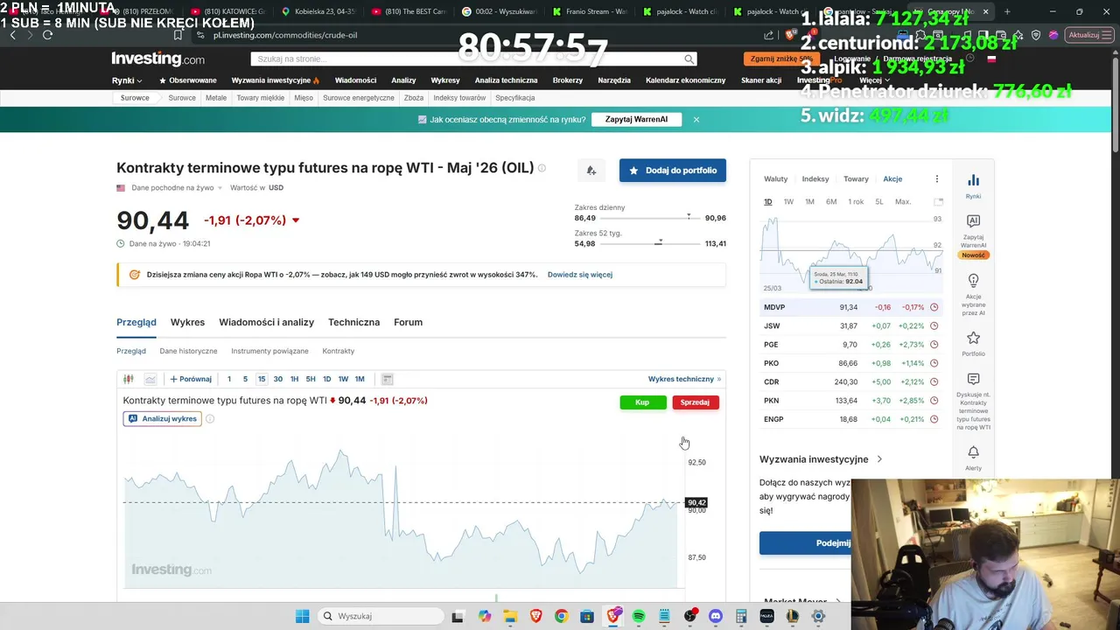The height and width of the screenshot is (630, 1120).
Task: Open the Przegląd tab
Action: click(x=136, y=322)
